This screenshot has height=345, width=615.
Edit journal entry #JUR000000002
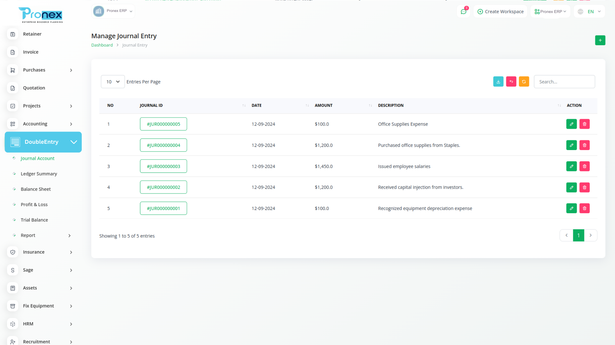571,187
